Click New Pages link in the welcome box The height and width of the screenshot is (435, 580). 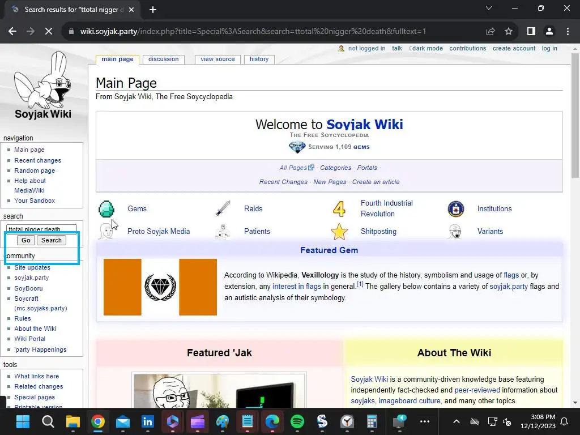[x=330, y=182]
